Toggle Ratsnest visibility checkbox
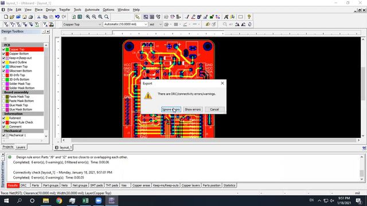The image size is (367, 206). point(3,118)
